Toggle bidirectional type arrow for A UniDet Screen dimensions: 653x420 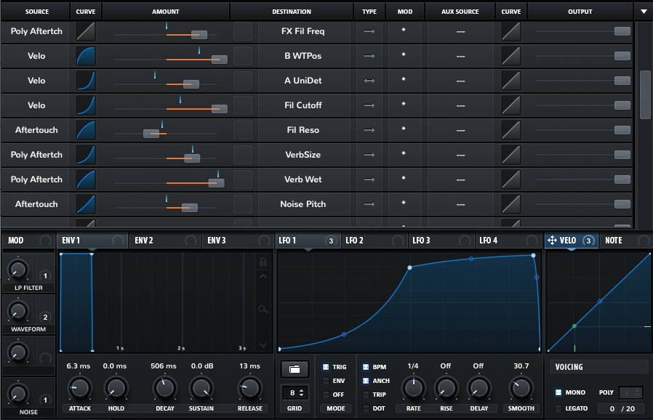369,81
